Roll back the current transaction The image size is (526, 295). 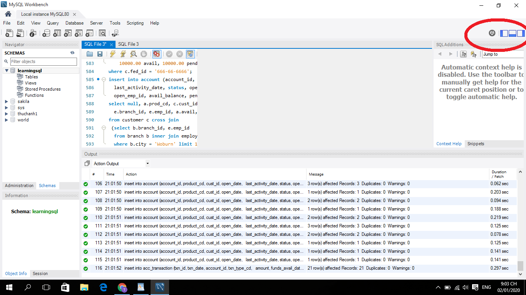coord(180,54)
